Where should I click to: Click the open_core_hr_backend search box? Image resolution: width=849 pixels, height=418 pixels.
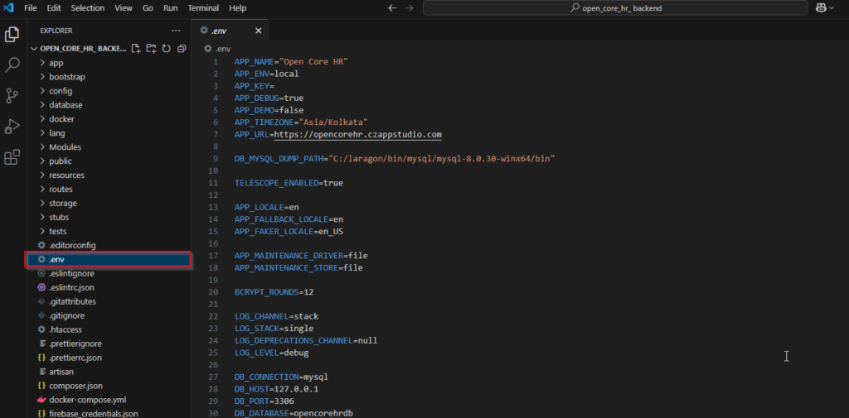[x=616, y=8]
